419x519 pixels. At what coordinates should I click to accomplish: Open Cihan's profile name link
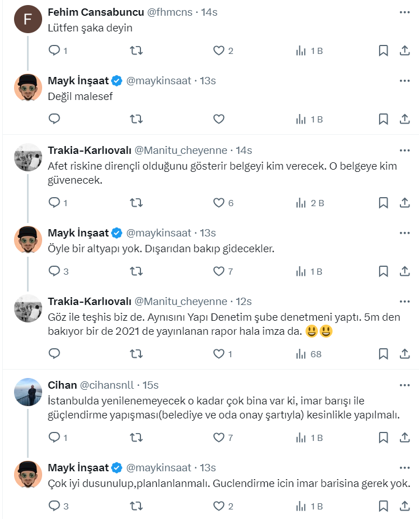[62, 385]
